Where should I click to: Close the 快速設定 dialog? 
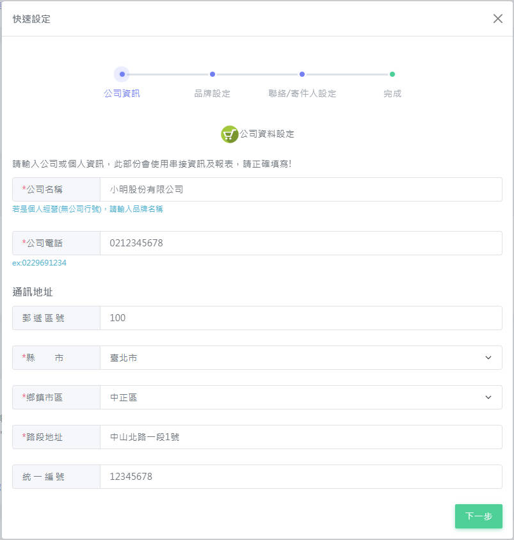[x=498, y=19]
